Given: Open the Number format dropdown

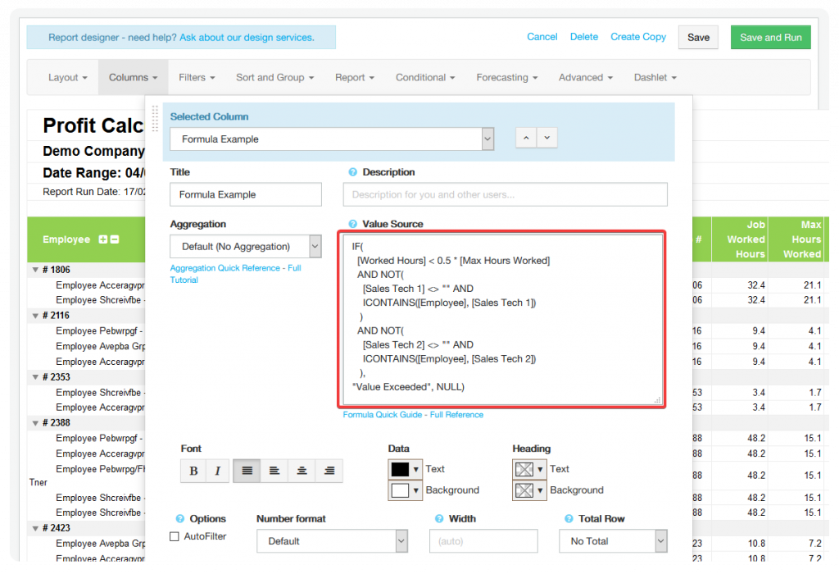Looking at the screenshot, I should [x=332, y=541].
